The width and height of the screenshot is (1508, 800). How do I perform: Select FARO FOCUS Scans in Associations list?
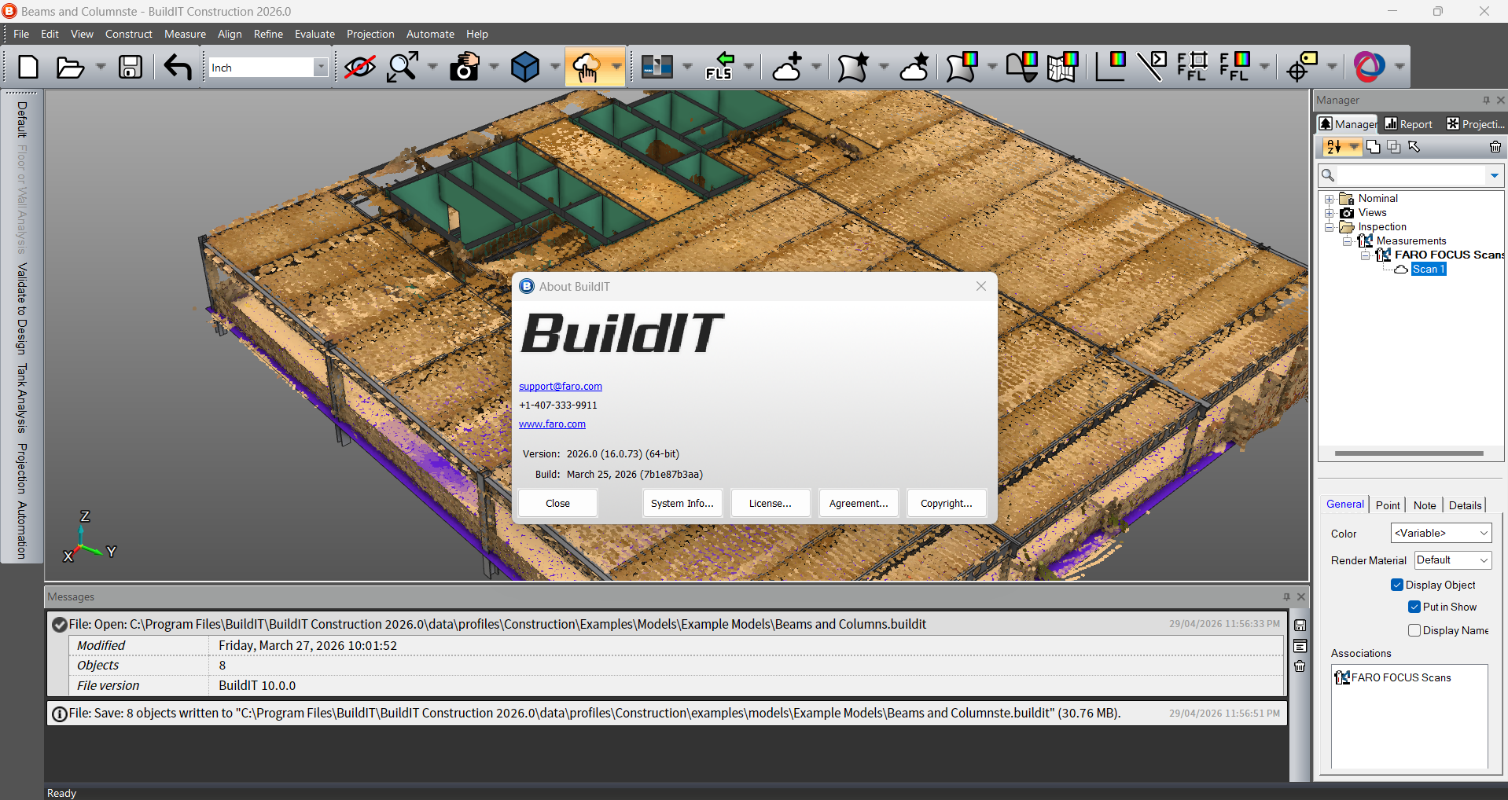click(1400, 677)
